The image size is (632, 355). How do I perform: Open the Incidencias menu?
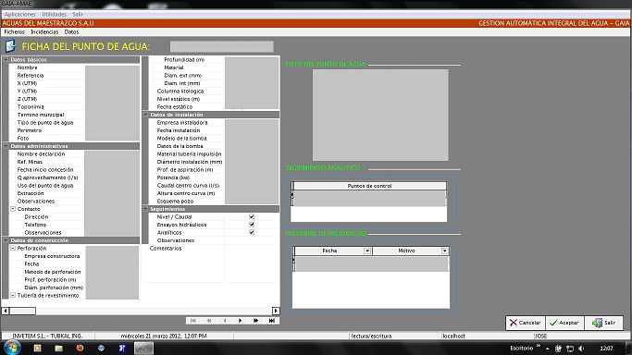pyautogui.click(x=44, y=31)
